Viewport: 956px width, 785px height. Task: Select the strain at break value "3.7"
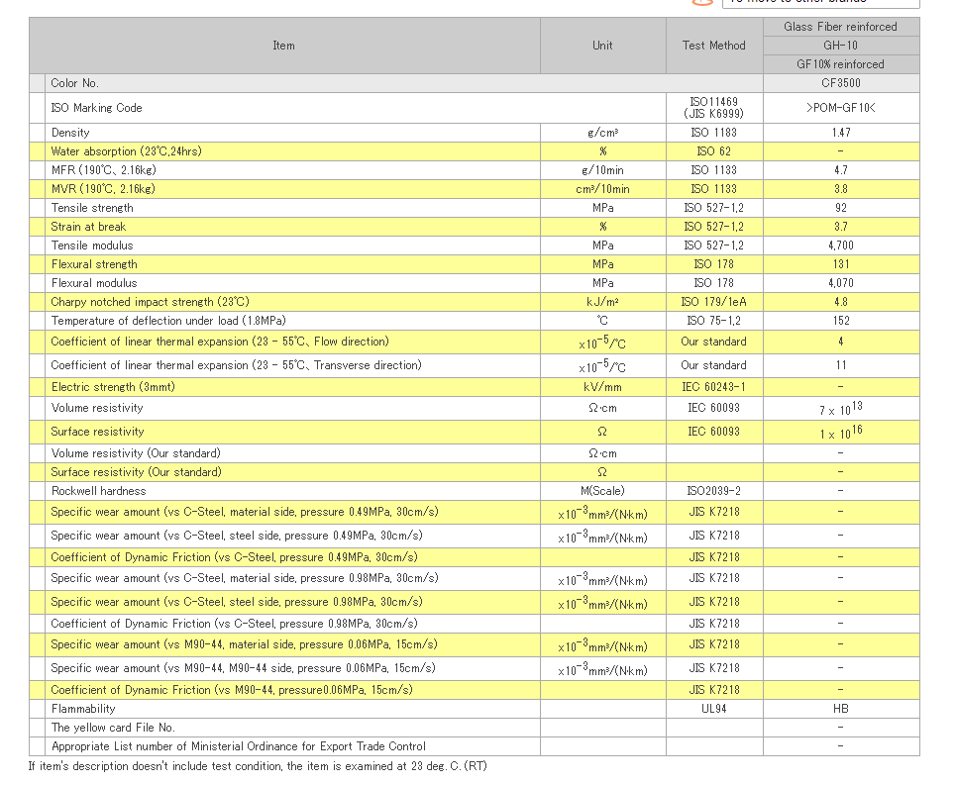(841, 227)
